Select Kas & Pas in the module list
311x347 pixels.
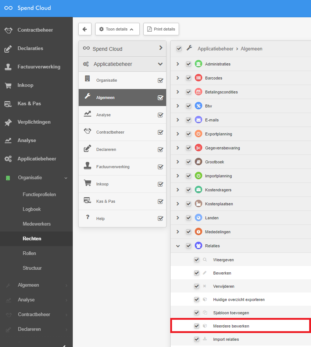(122, 201)
